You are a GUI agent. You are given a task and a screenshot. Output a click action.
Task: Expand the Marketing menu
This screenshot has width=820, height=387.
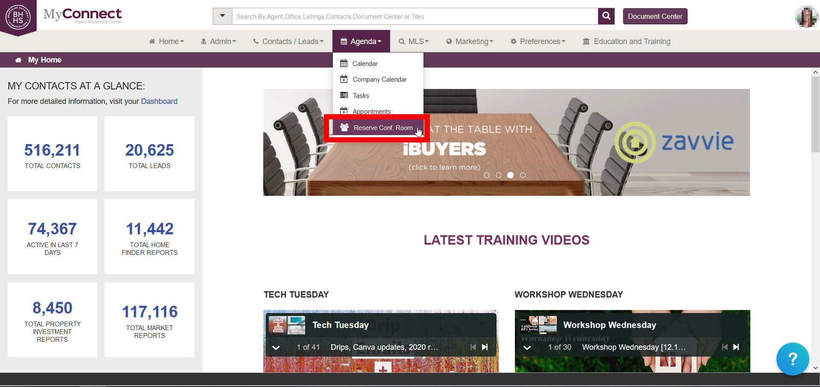click(470, 41)
